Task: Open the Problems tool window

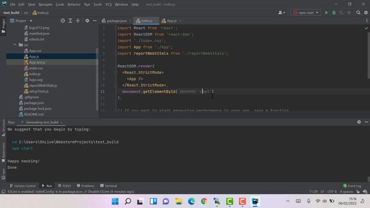Action: [x=86, y=186]
